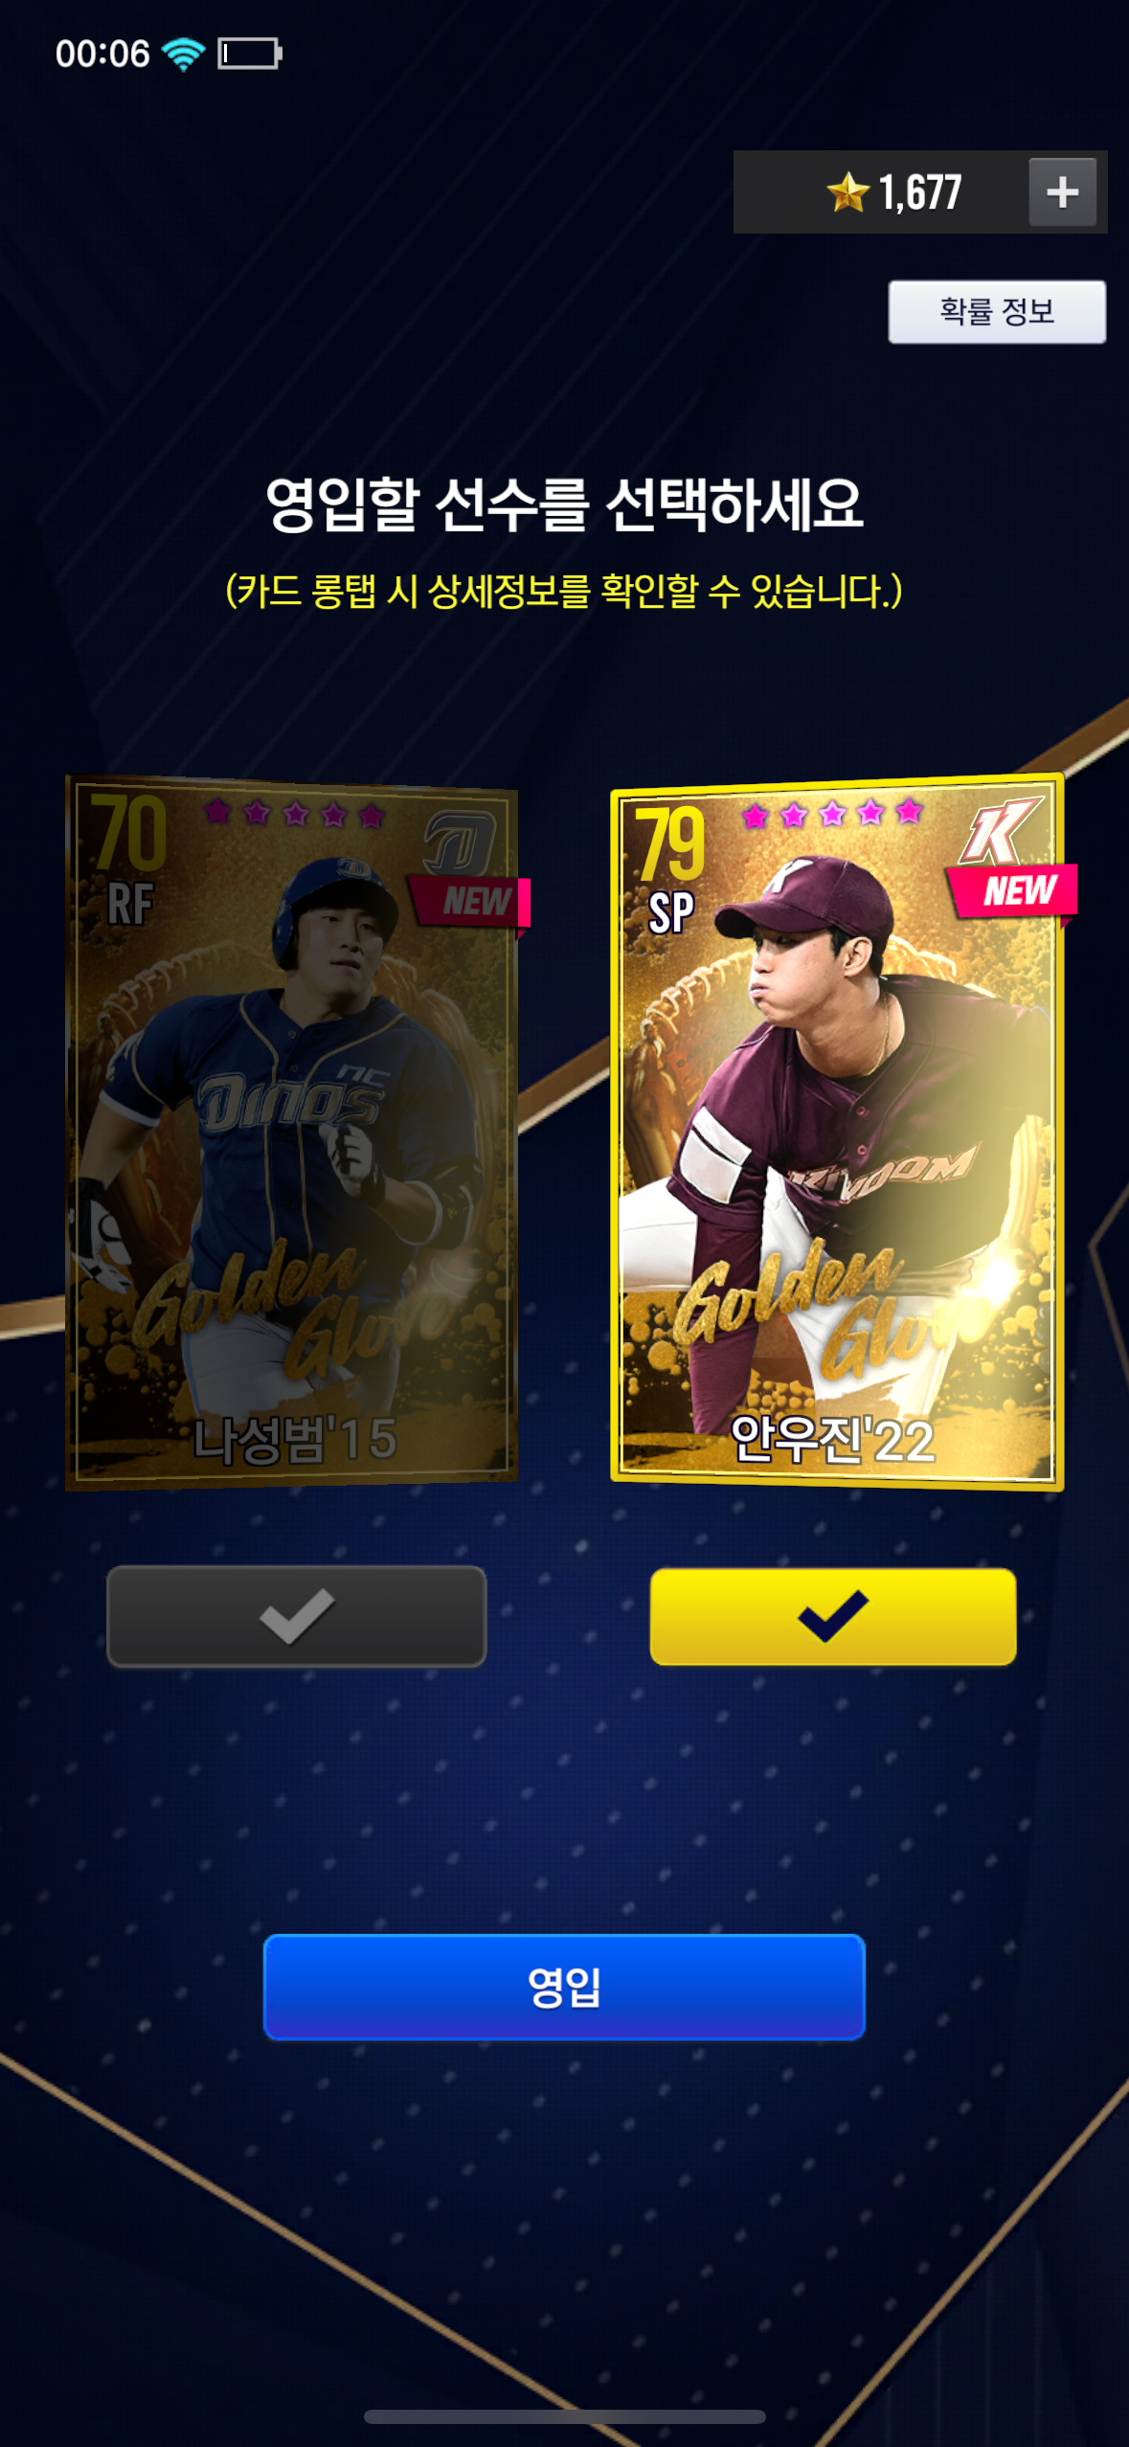The width and height of the screenshot is (1129, 2447).
Task: Tap the pink stars on 안우진 card
Action: click(832, 814)
